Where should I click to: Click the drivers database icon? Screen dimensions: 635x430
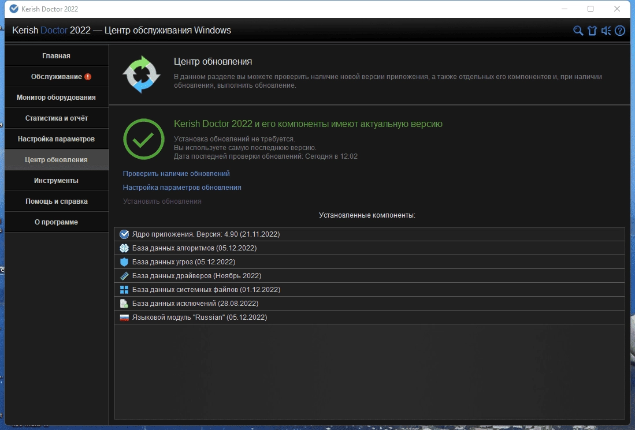(124, 276)
